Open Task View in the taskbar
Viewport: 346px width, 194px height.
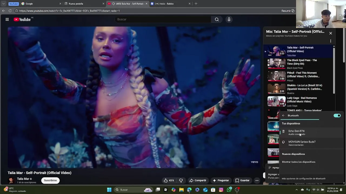pos(158,190)
